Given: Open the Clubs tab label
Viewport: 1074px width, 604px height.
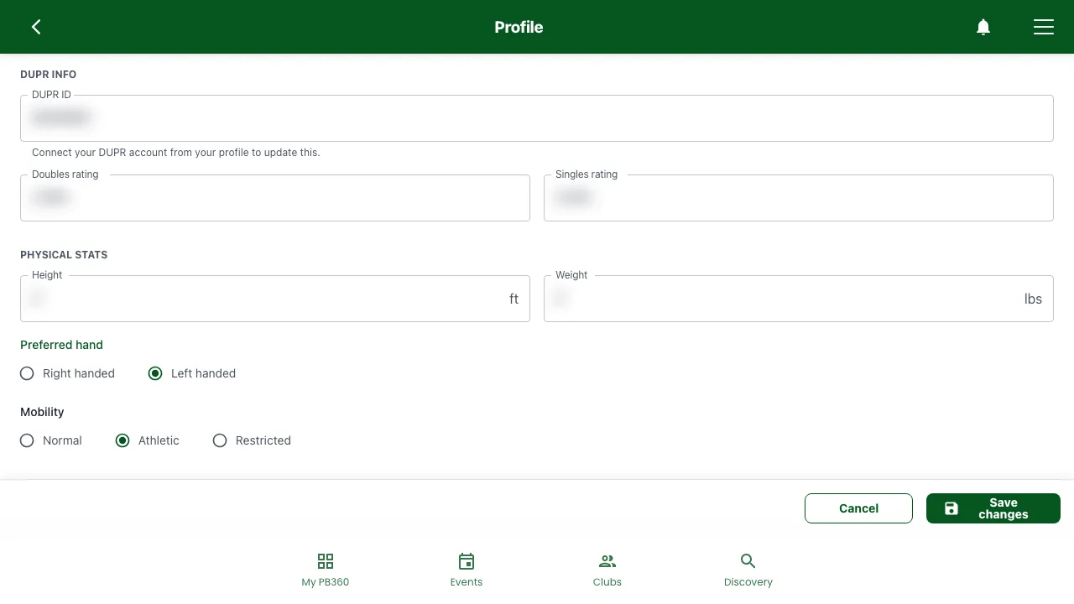Looking at the screenshot, I should (607, 582).
